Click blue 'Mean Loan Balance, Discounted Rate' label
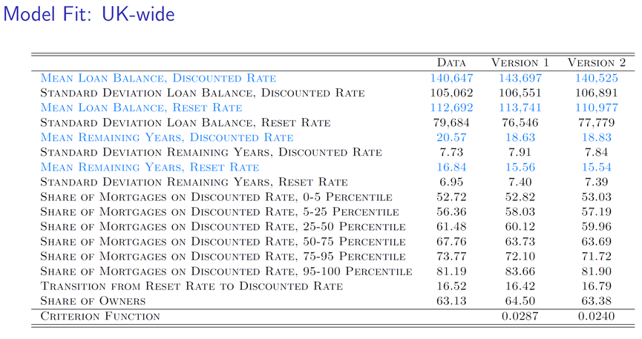 pyautogui.click(x=157, y=78)
